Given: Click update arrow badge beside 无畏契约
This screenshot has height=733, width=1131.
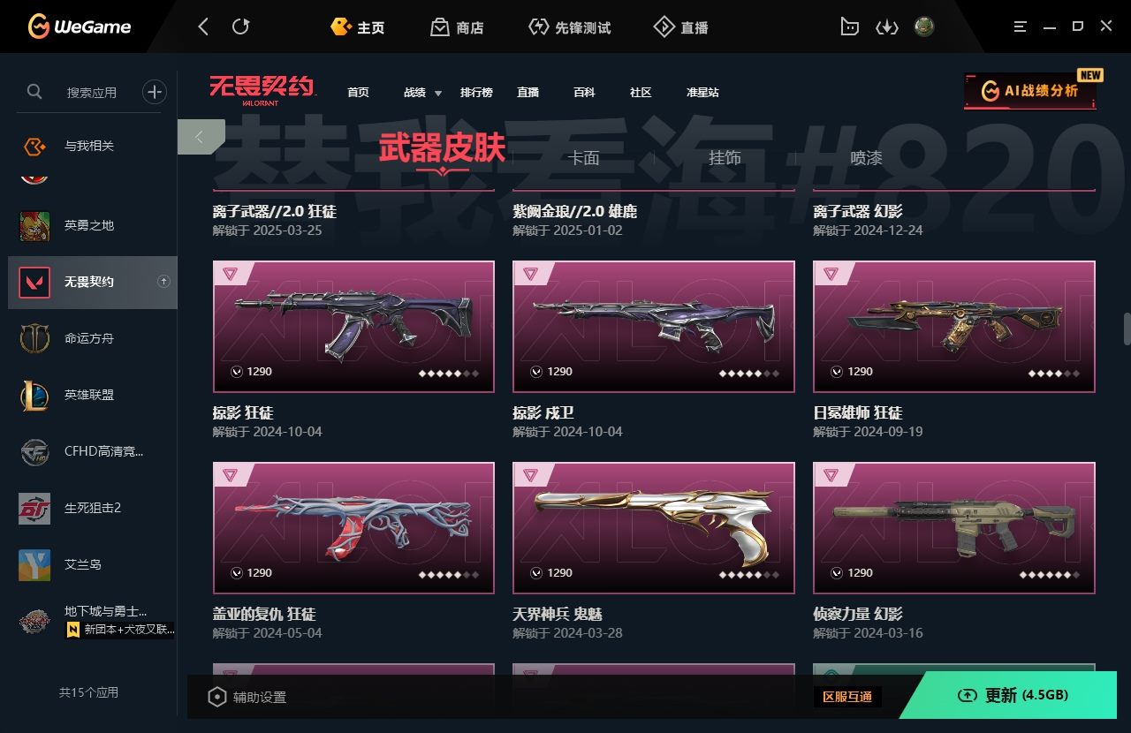Looking at the screenshot, I should [163, 282].
